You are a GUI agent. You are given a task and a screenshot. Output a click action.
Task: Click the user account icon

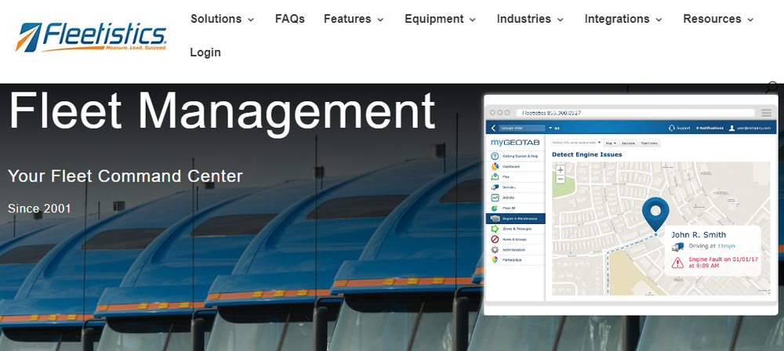[x=732, y=128]
